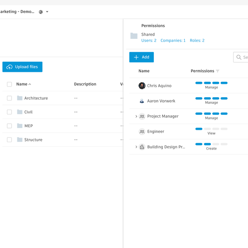
Task: Expand the Project Manager role row
Action: pyautogui.click(x=136, y=117)
